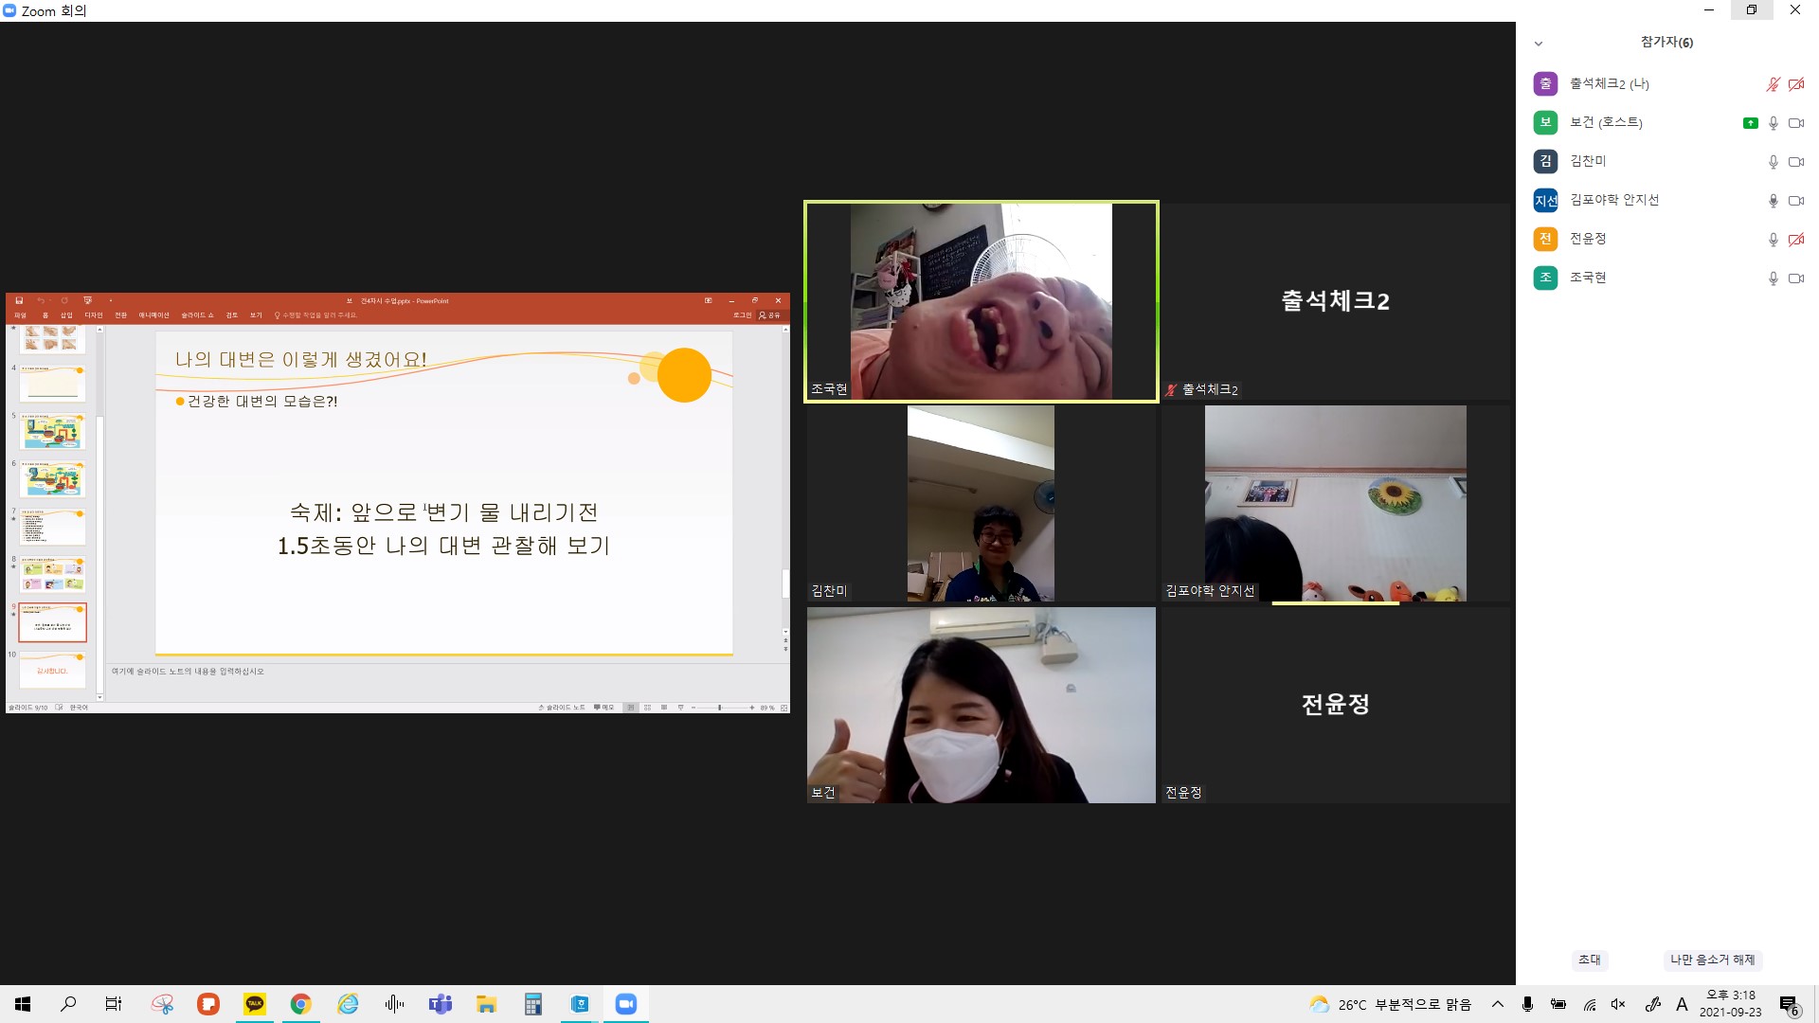Click fit-slide-to-window icon in PowerPoint
The height and width of the screenshot is (1023, 1819).
click(783, 708)
